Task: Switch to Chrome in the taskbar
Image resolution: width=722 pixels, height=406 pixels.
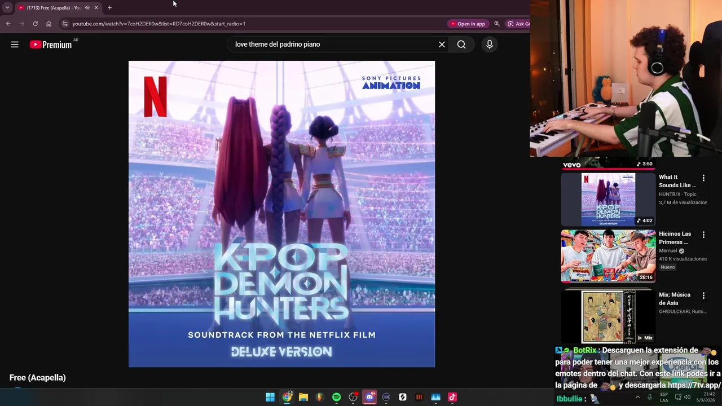Action: 287,397
